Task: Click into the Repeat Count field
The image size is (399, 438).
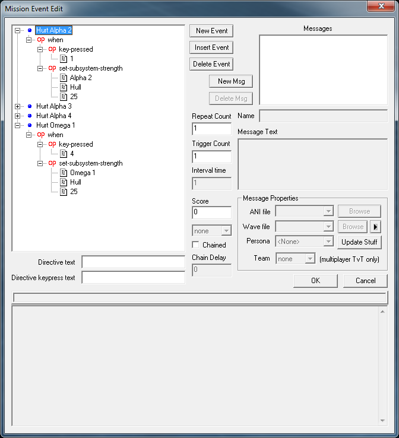Action: pyautogui.click(x=211, y=129)
